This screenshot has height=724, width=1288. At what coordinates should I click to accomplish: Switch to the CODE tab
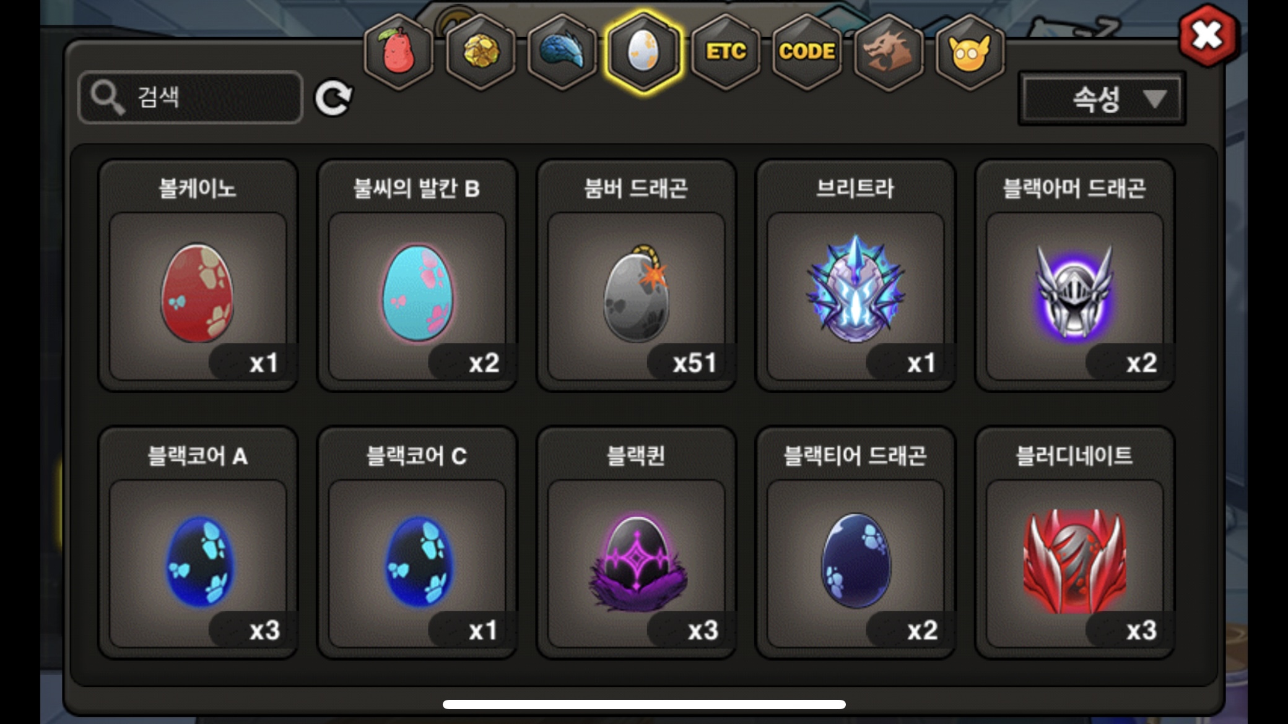click(x=807, y=52)
